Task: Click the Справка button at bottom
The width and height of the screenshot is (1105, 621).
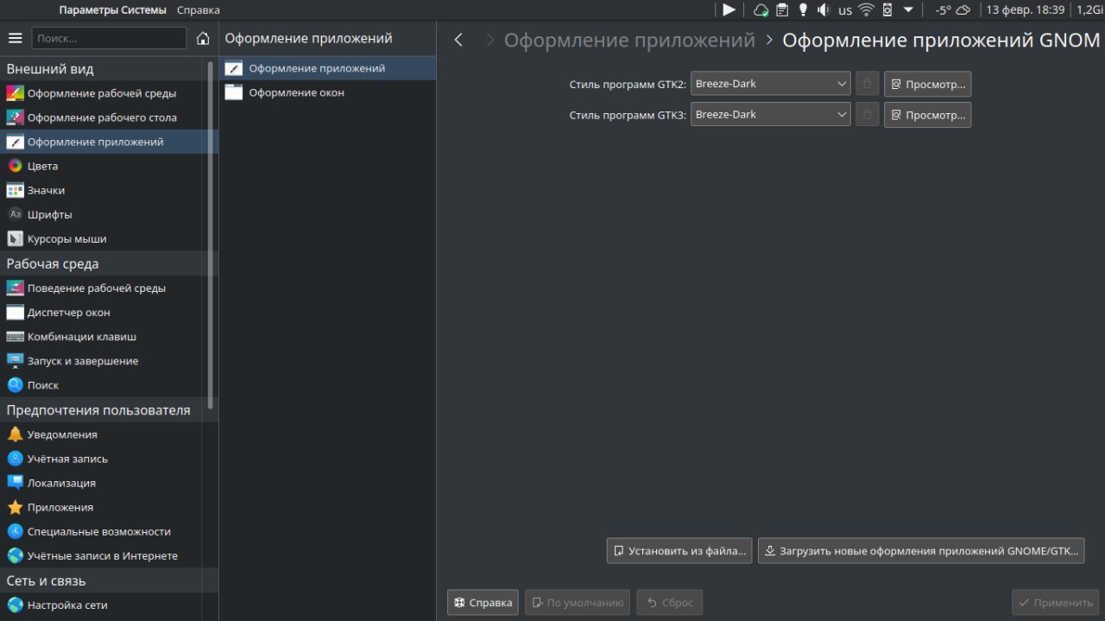Action: (x=483, y=603)
